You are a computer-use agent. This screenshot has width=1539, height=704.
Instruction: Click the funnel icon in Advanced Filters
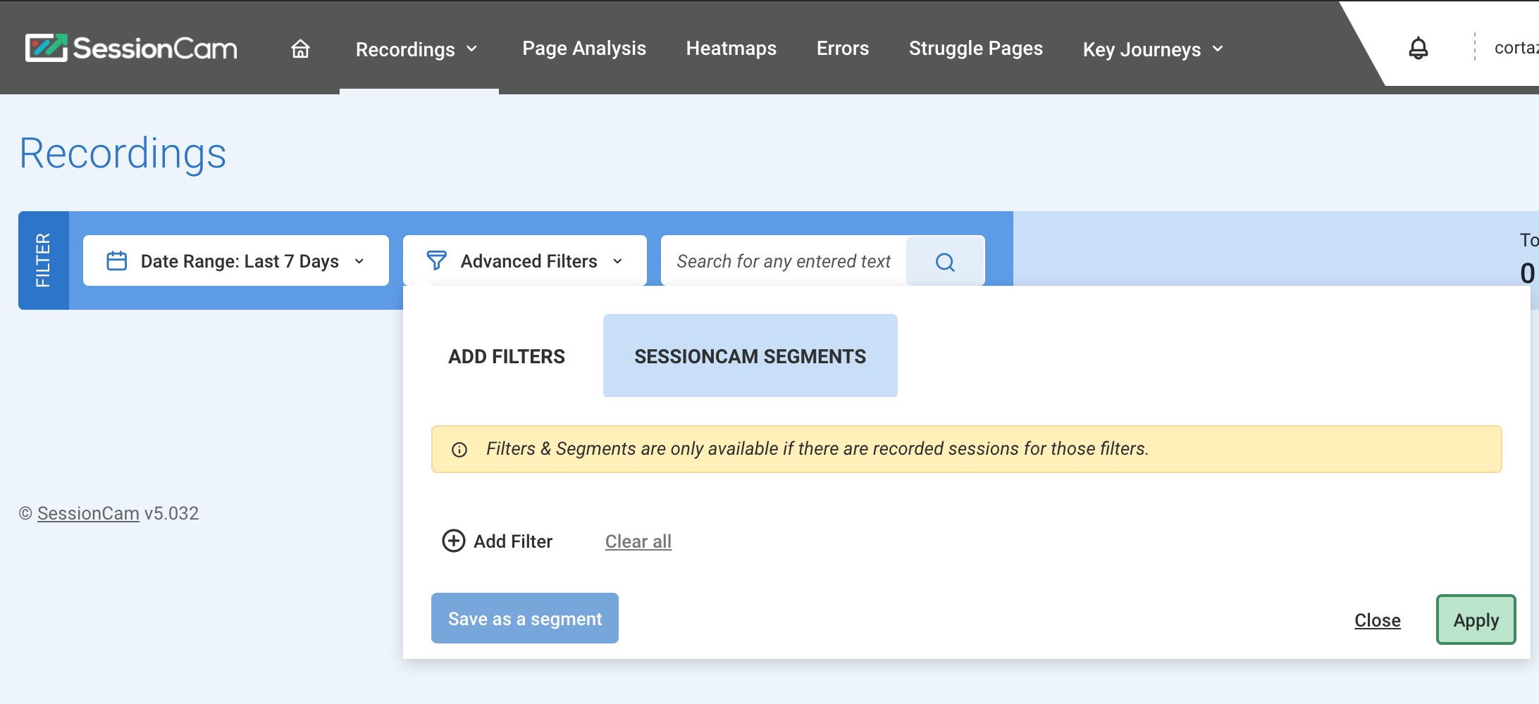pos(436,261)
